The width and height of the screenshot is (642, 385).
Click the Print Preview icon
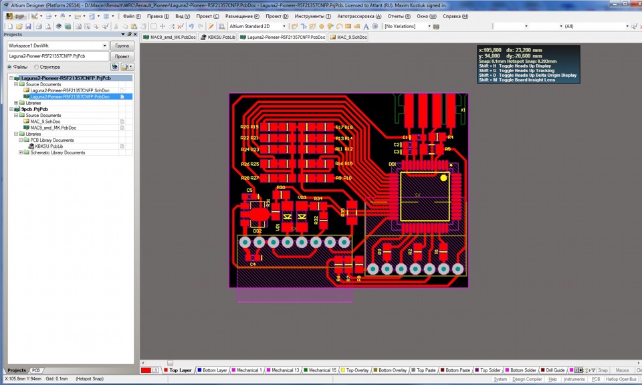pos(48,27)
